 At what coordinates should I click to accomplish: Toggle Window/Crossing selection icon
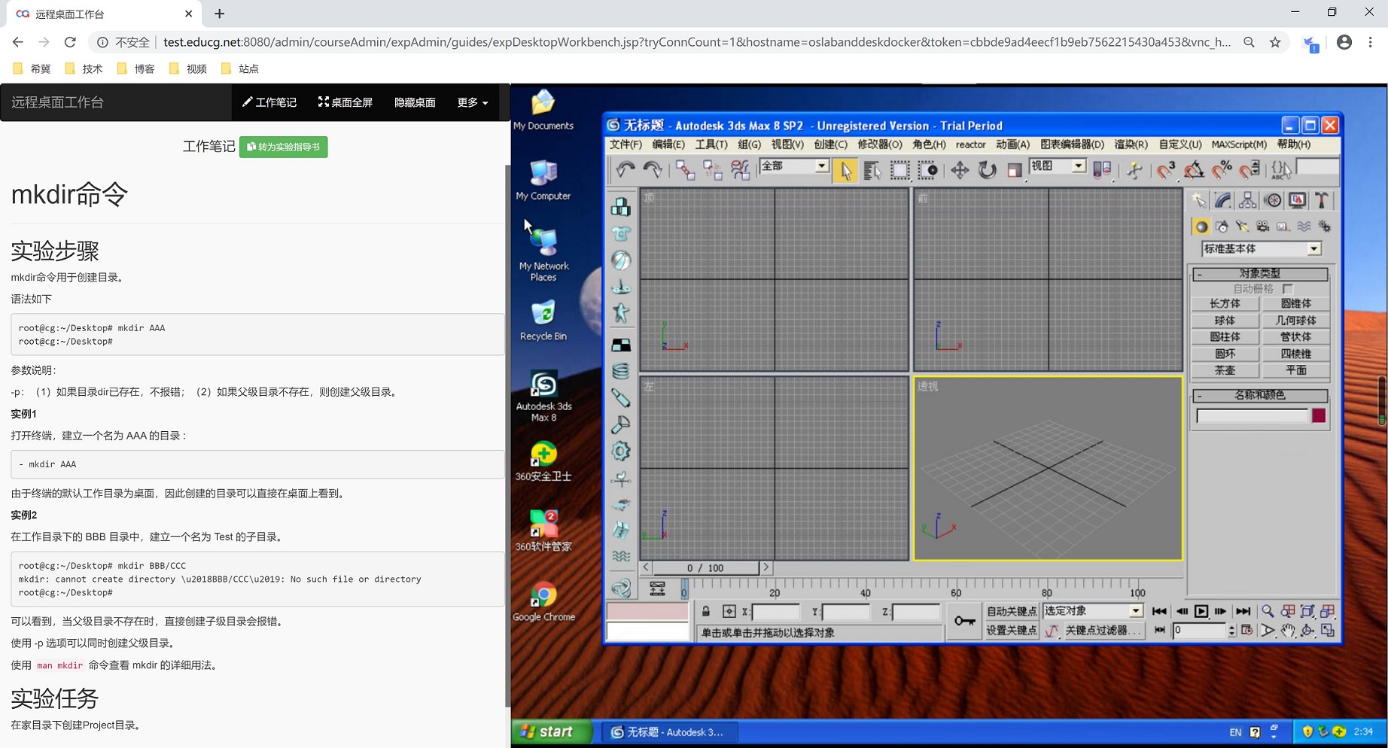[928, 170]
